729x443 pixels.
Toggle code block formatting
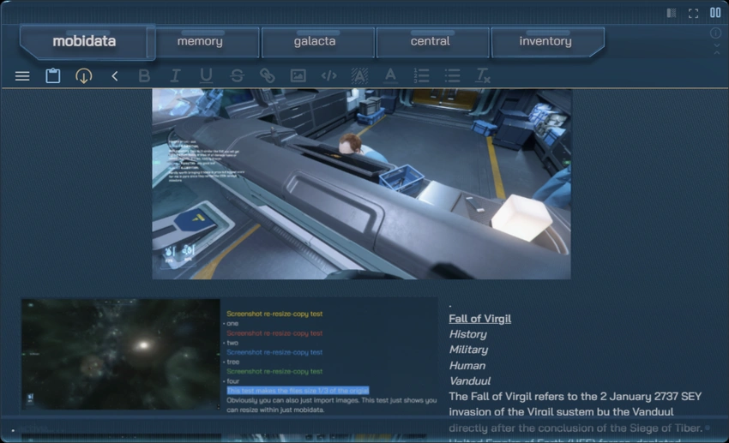point(328,75)
